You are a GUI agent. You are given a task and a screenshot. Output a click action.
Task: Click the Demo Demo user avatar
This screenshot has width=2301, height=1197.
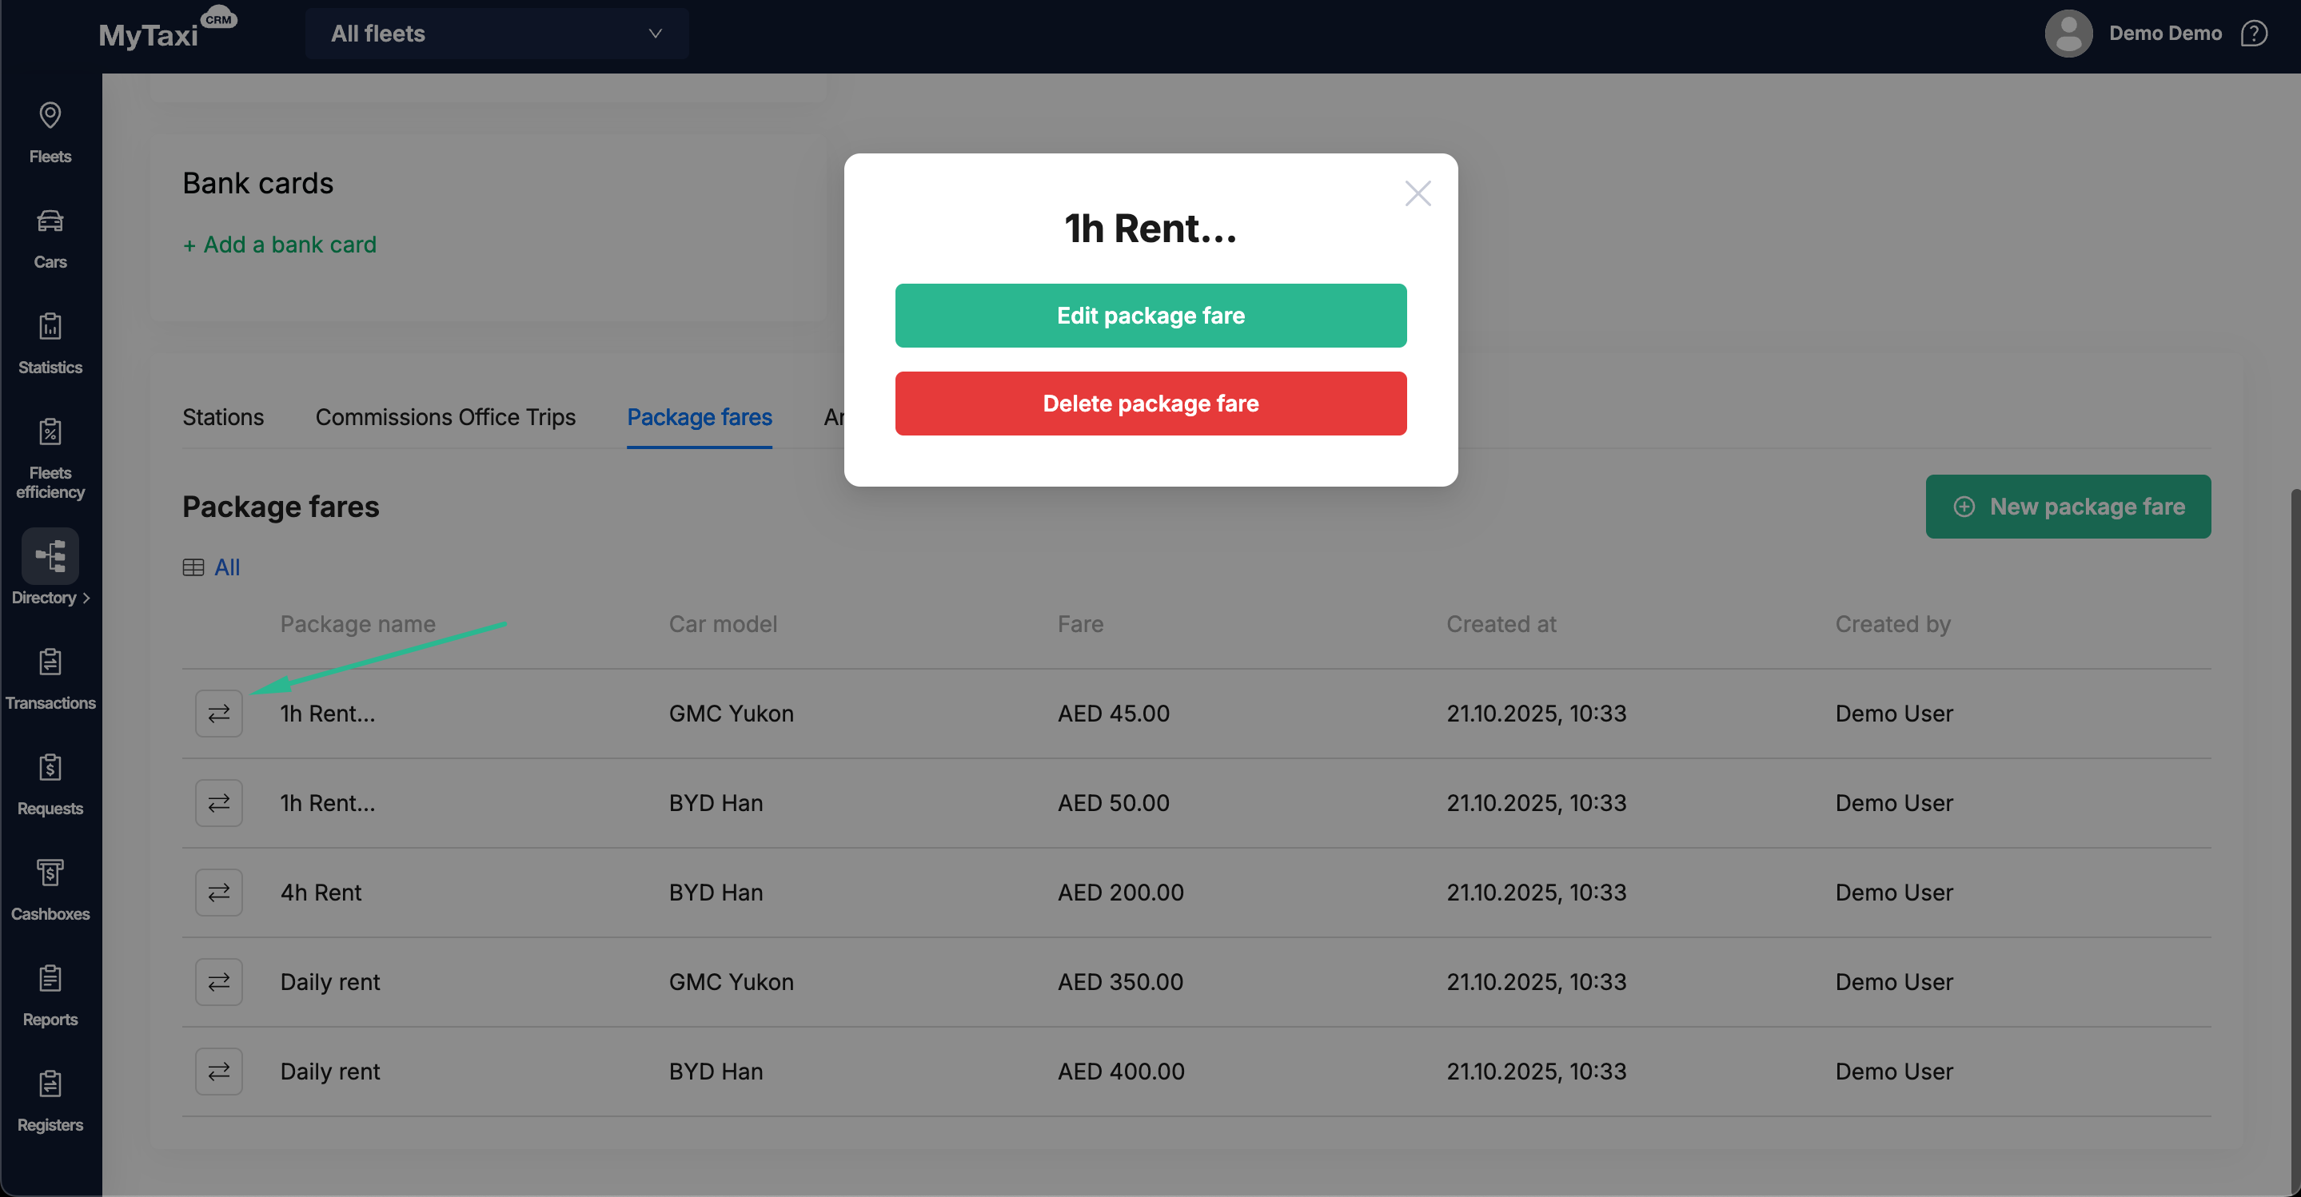pos(2068,34)
